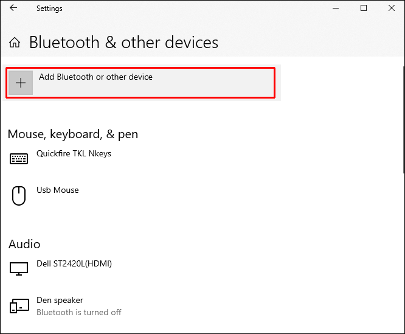Viewport: 405px width, 334px height.
Task: Select the Quickfire TKL Nkeys device
Action: click(x=74, y=154)
